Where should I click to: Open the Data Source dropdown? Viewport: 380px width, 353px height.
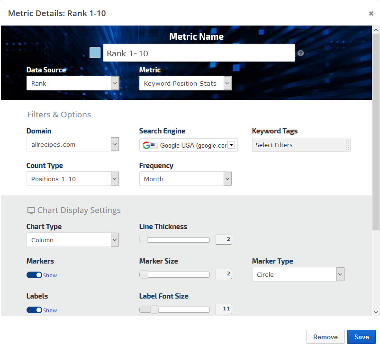tap(72, 83)
